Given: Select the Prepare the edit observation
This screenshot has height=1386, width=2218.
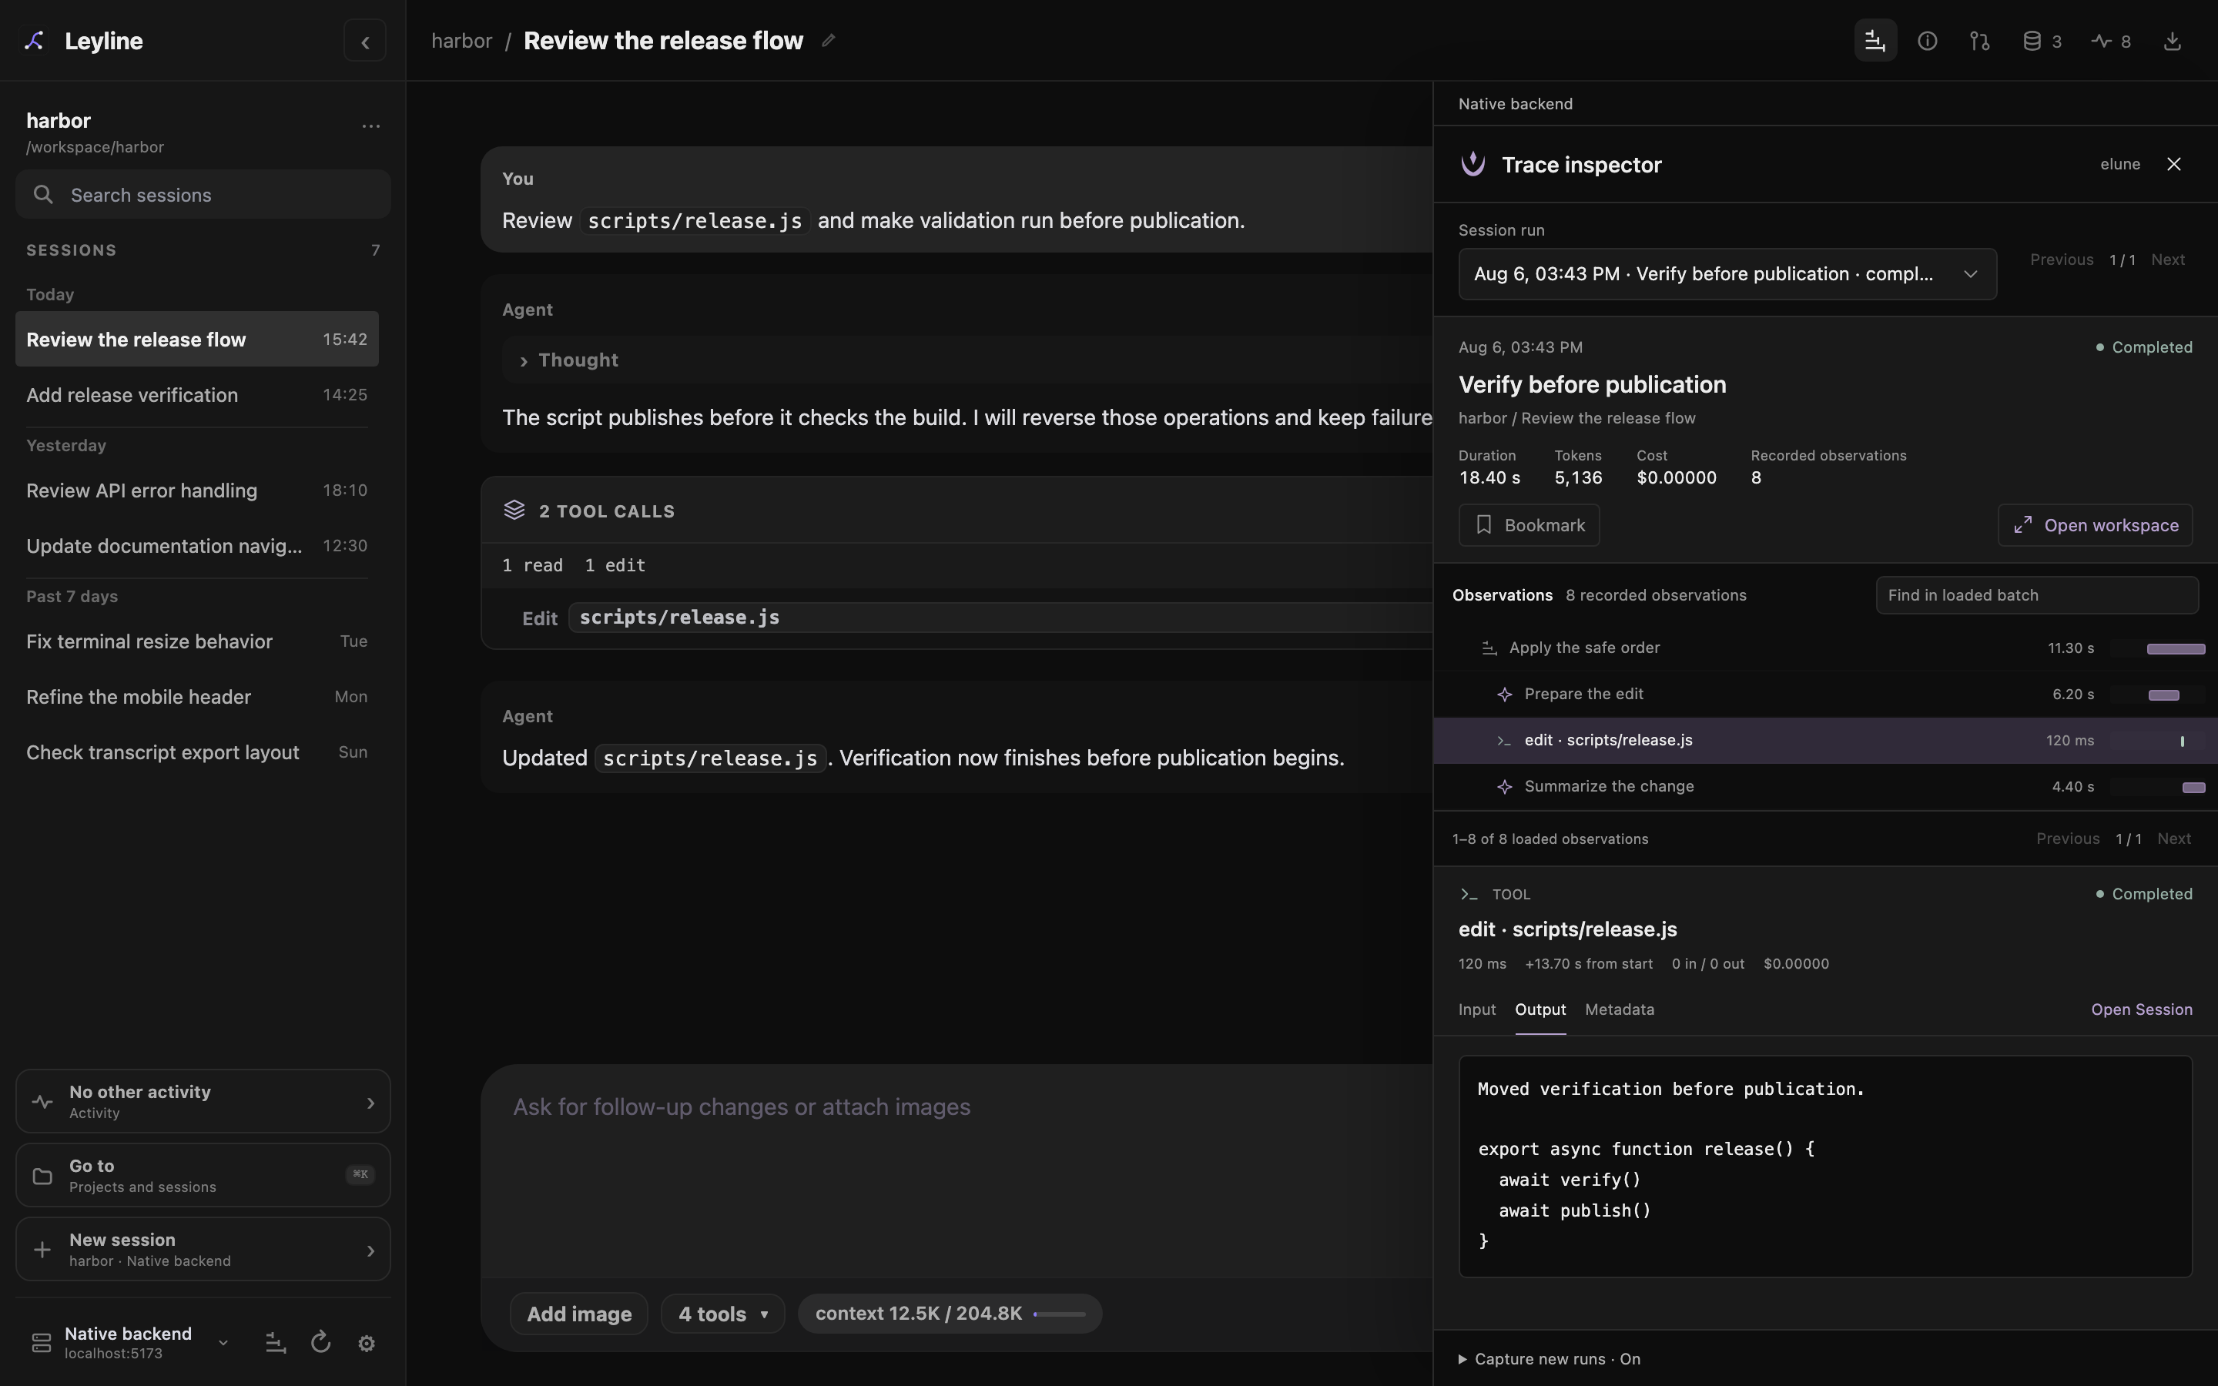Looking at the screenshot, I should tap(1824, 694).
